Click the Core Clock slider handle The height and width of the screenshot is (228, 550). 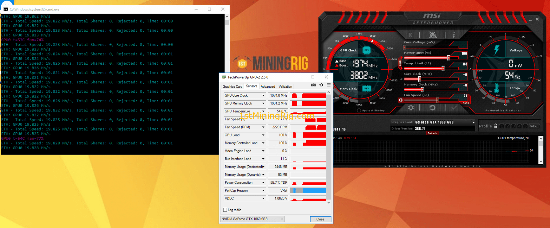[x=419, y=79]
